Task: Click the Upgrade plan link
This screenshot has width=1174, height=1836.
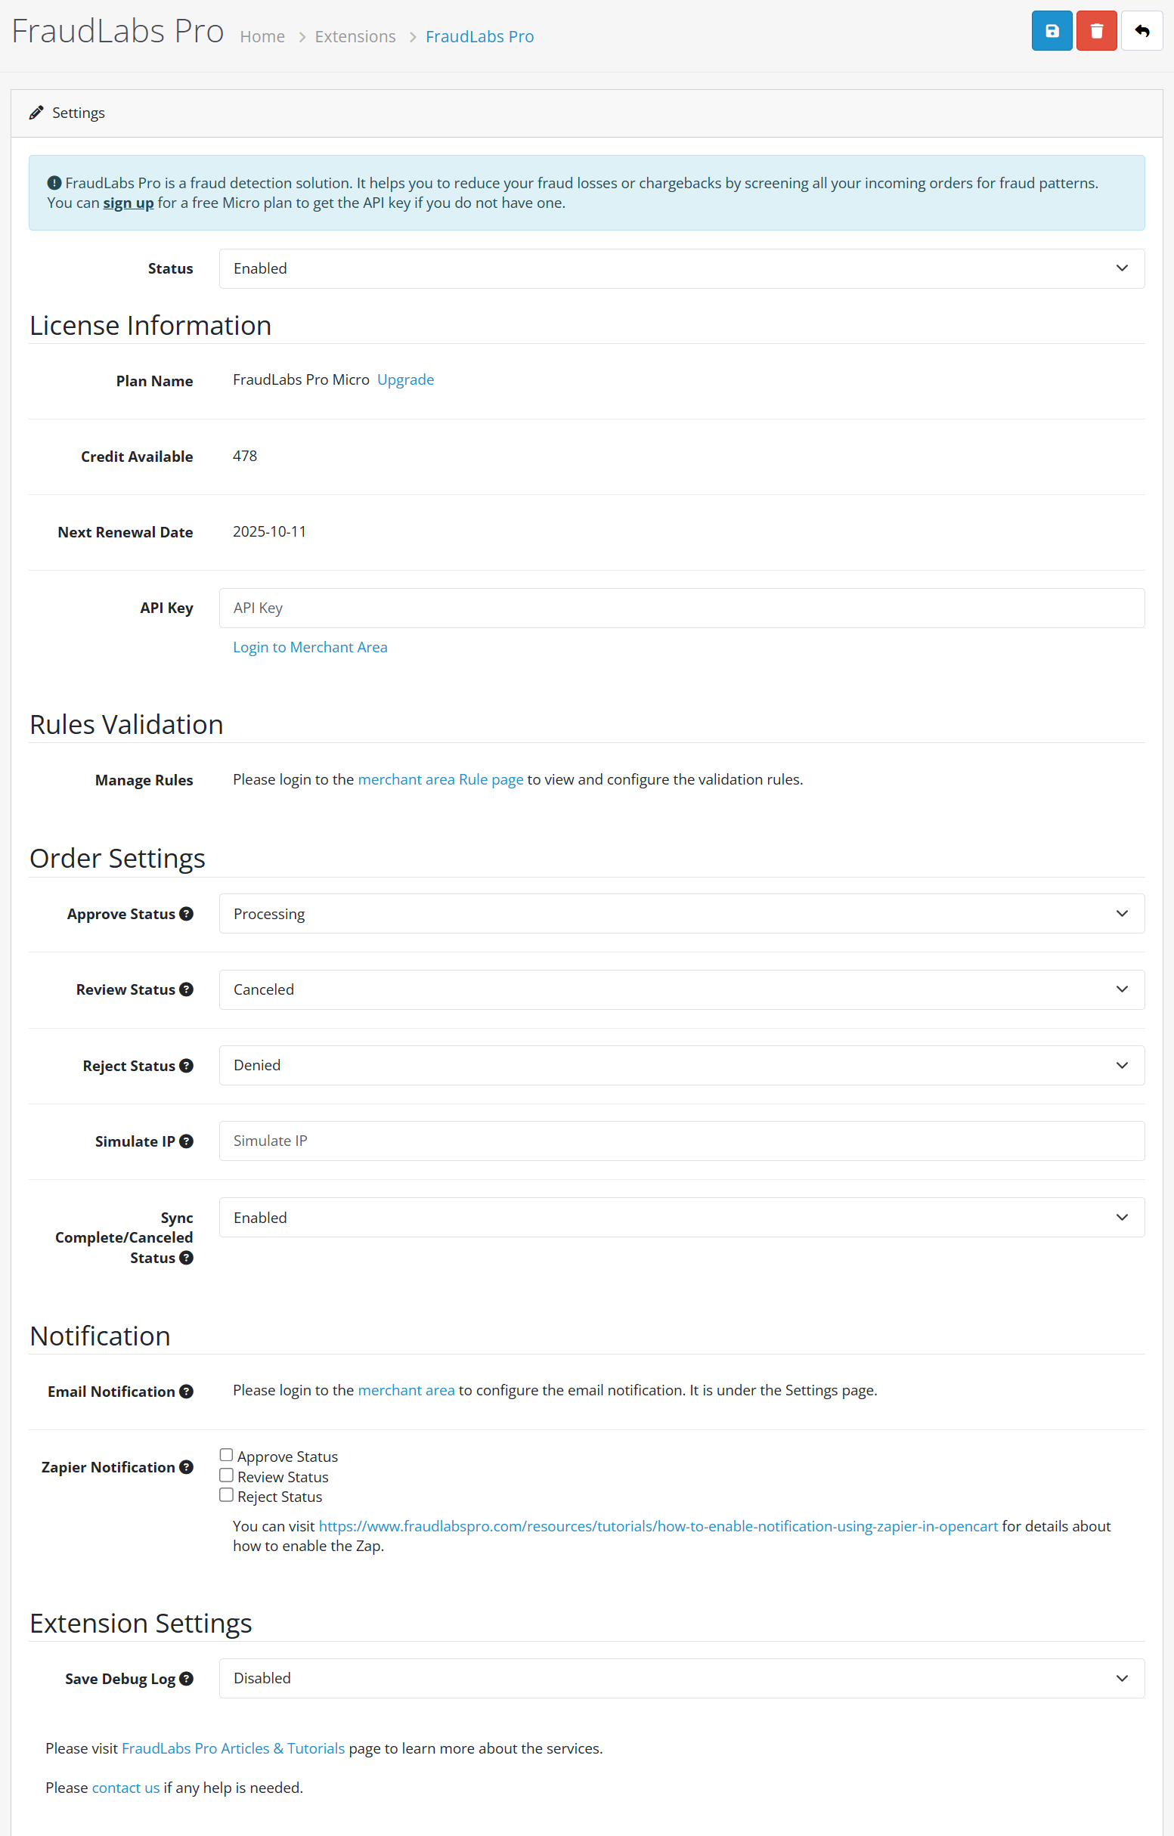Action: (404, 379)
